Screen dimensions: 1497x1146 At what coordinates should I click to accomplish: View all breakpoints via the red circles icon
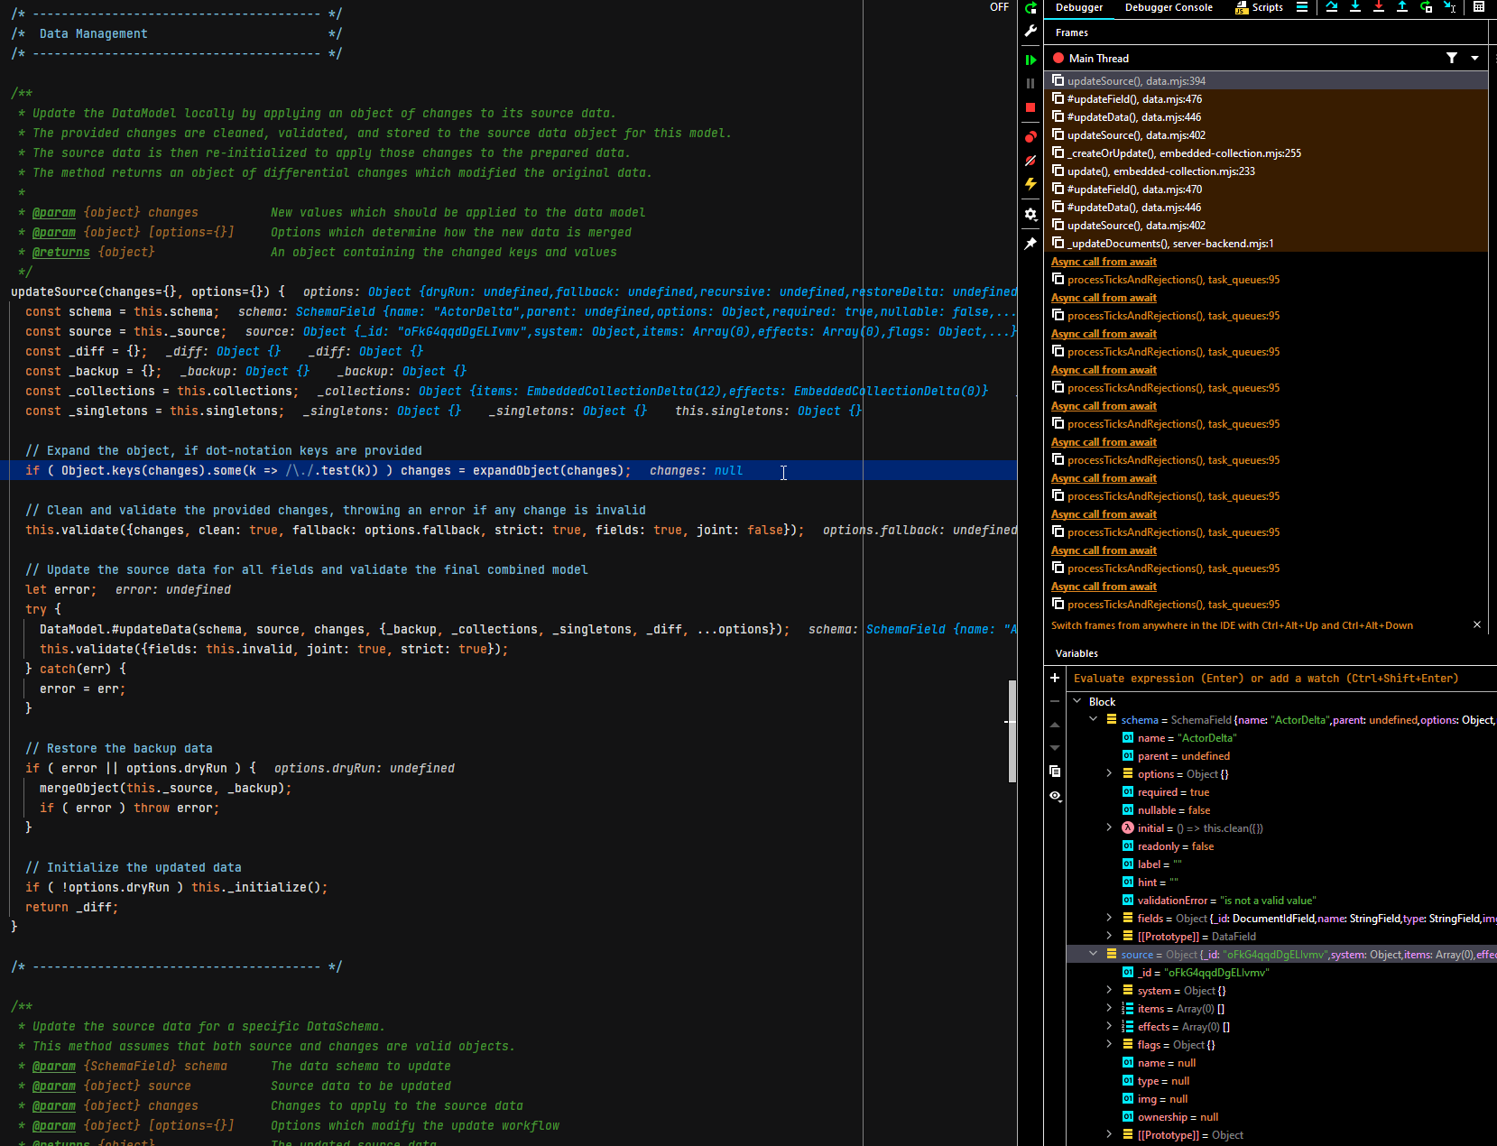click(x=1030, y=137)
